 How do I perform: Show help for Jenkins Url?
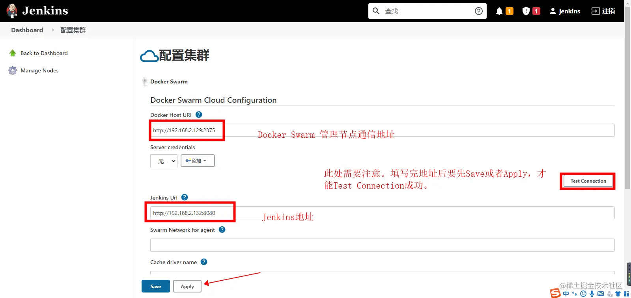[185, 197]
